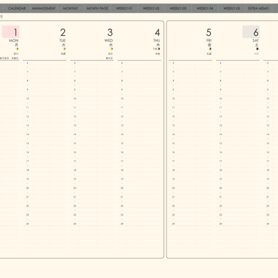This screenshot has width=278, height=278.
Task: Select the WEEKLY-02 tab
Action: pyautogui.click(x=151, y=8)
